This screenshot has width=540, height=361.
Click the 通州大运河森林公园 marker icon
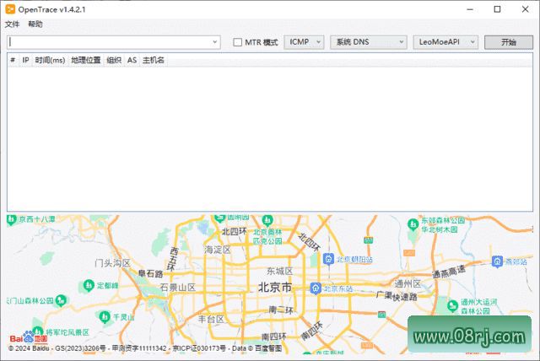pyautogui.click(x=452, y=305)
